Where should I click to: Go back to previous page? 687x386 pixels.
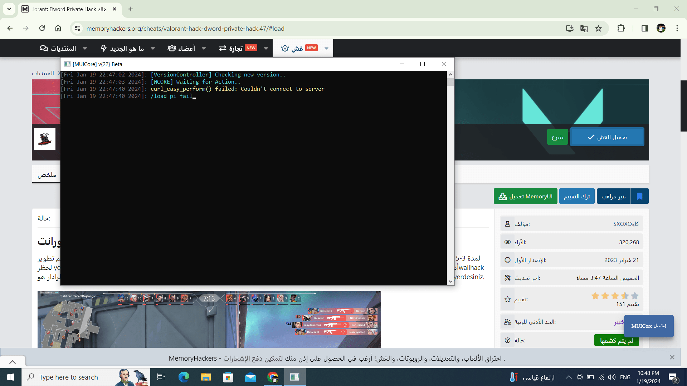click(x=10, y=28)
